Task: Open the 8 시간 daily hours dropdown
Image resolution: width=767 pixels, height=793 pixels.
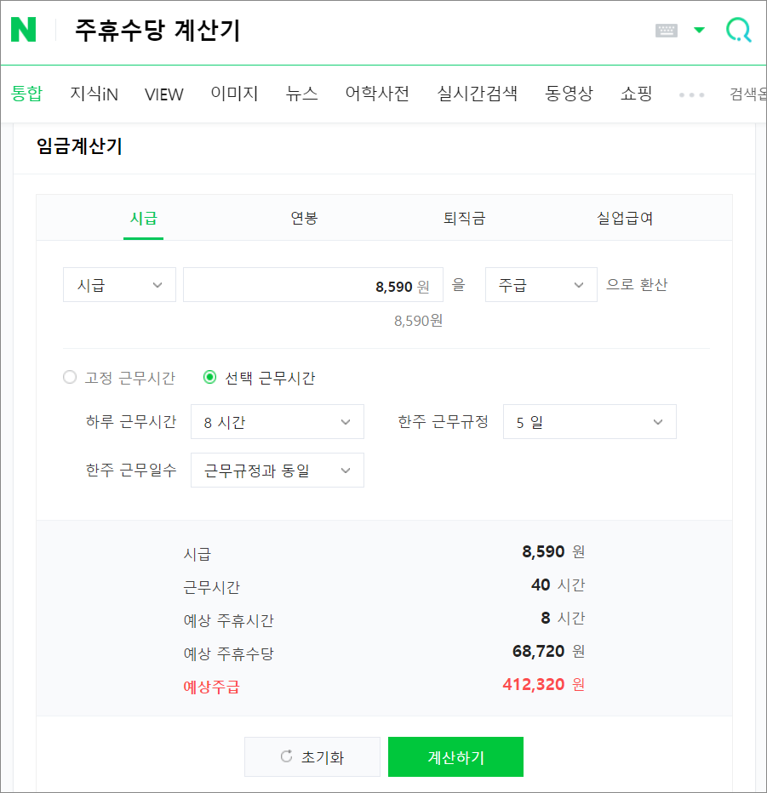Action: click(277, 421)
